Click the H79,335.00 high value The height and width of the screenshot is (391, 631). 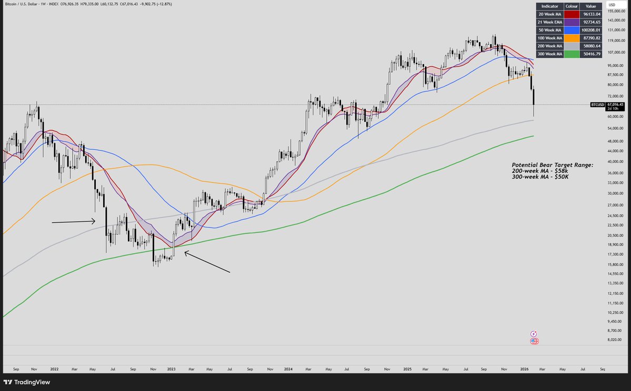pos(89,4)
